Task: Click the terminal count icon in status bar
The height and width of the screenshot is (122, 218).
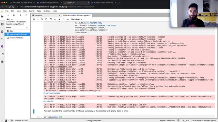Action: 6,121
